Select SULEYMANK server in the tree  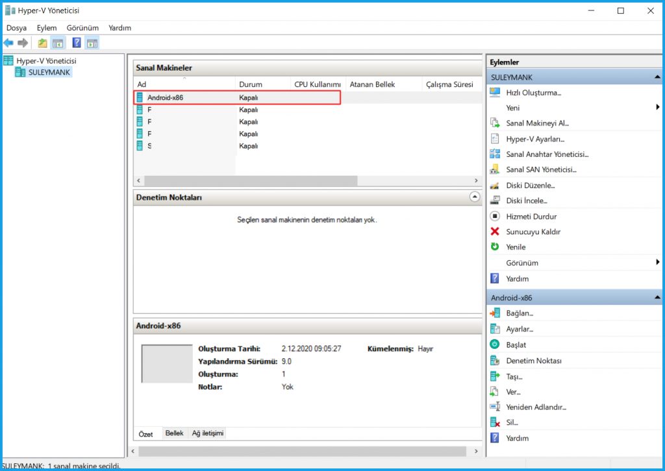(44, 73)
